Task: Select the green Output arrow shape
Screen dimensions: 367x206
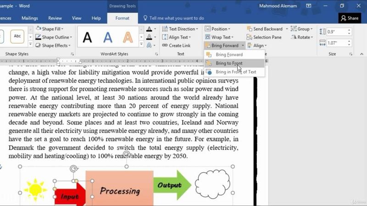Action: coord(172,185)
